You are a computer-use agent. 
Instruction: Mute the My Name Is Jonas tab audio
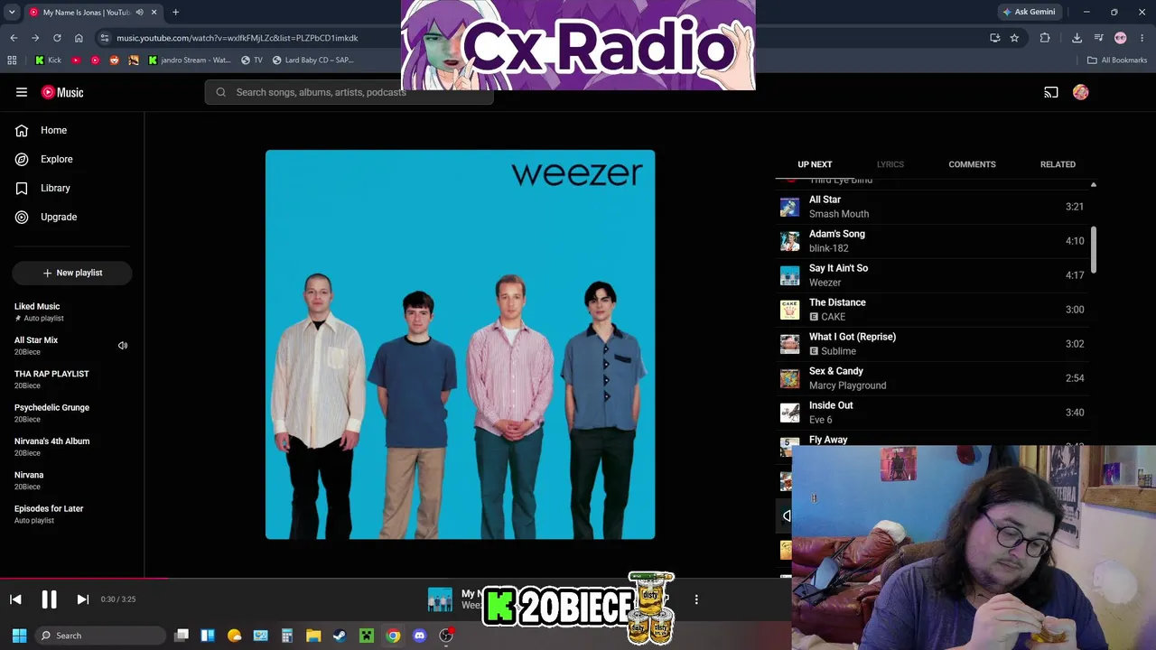point(139,12)
